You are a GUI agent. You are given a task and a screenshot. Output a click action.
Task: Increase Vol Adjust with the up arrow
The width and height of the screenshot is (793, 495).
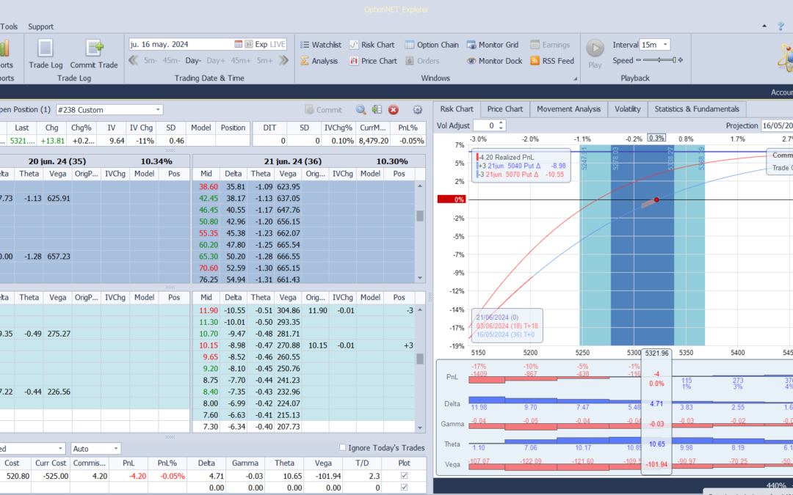[501, 122]
